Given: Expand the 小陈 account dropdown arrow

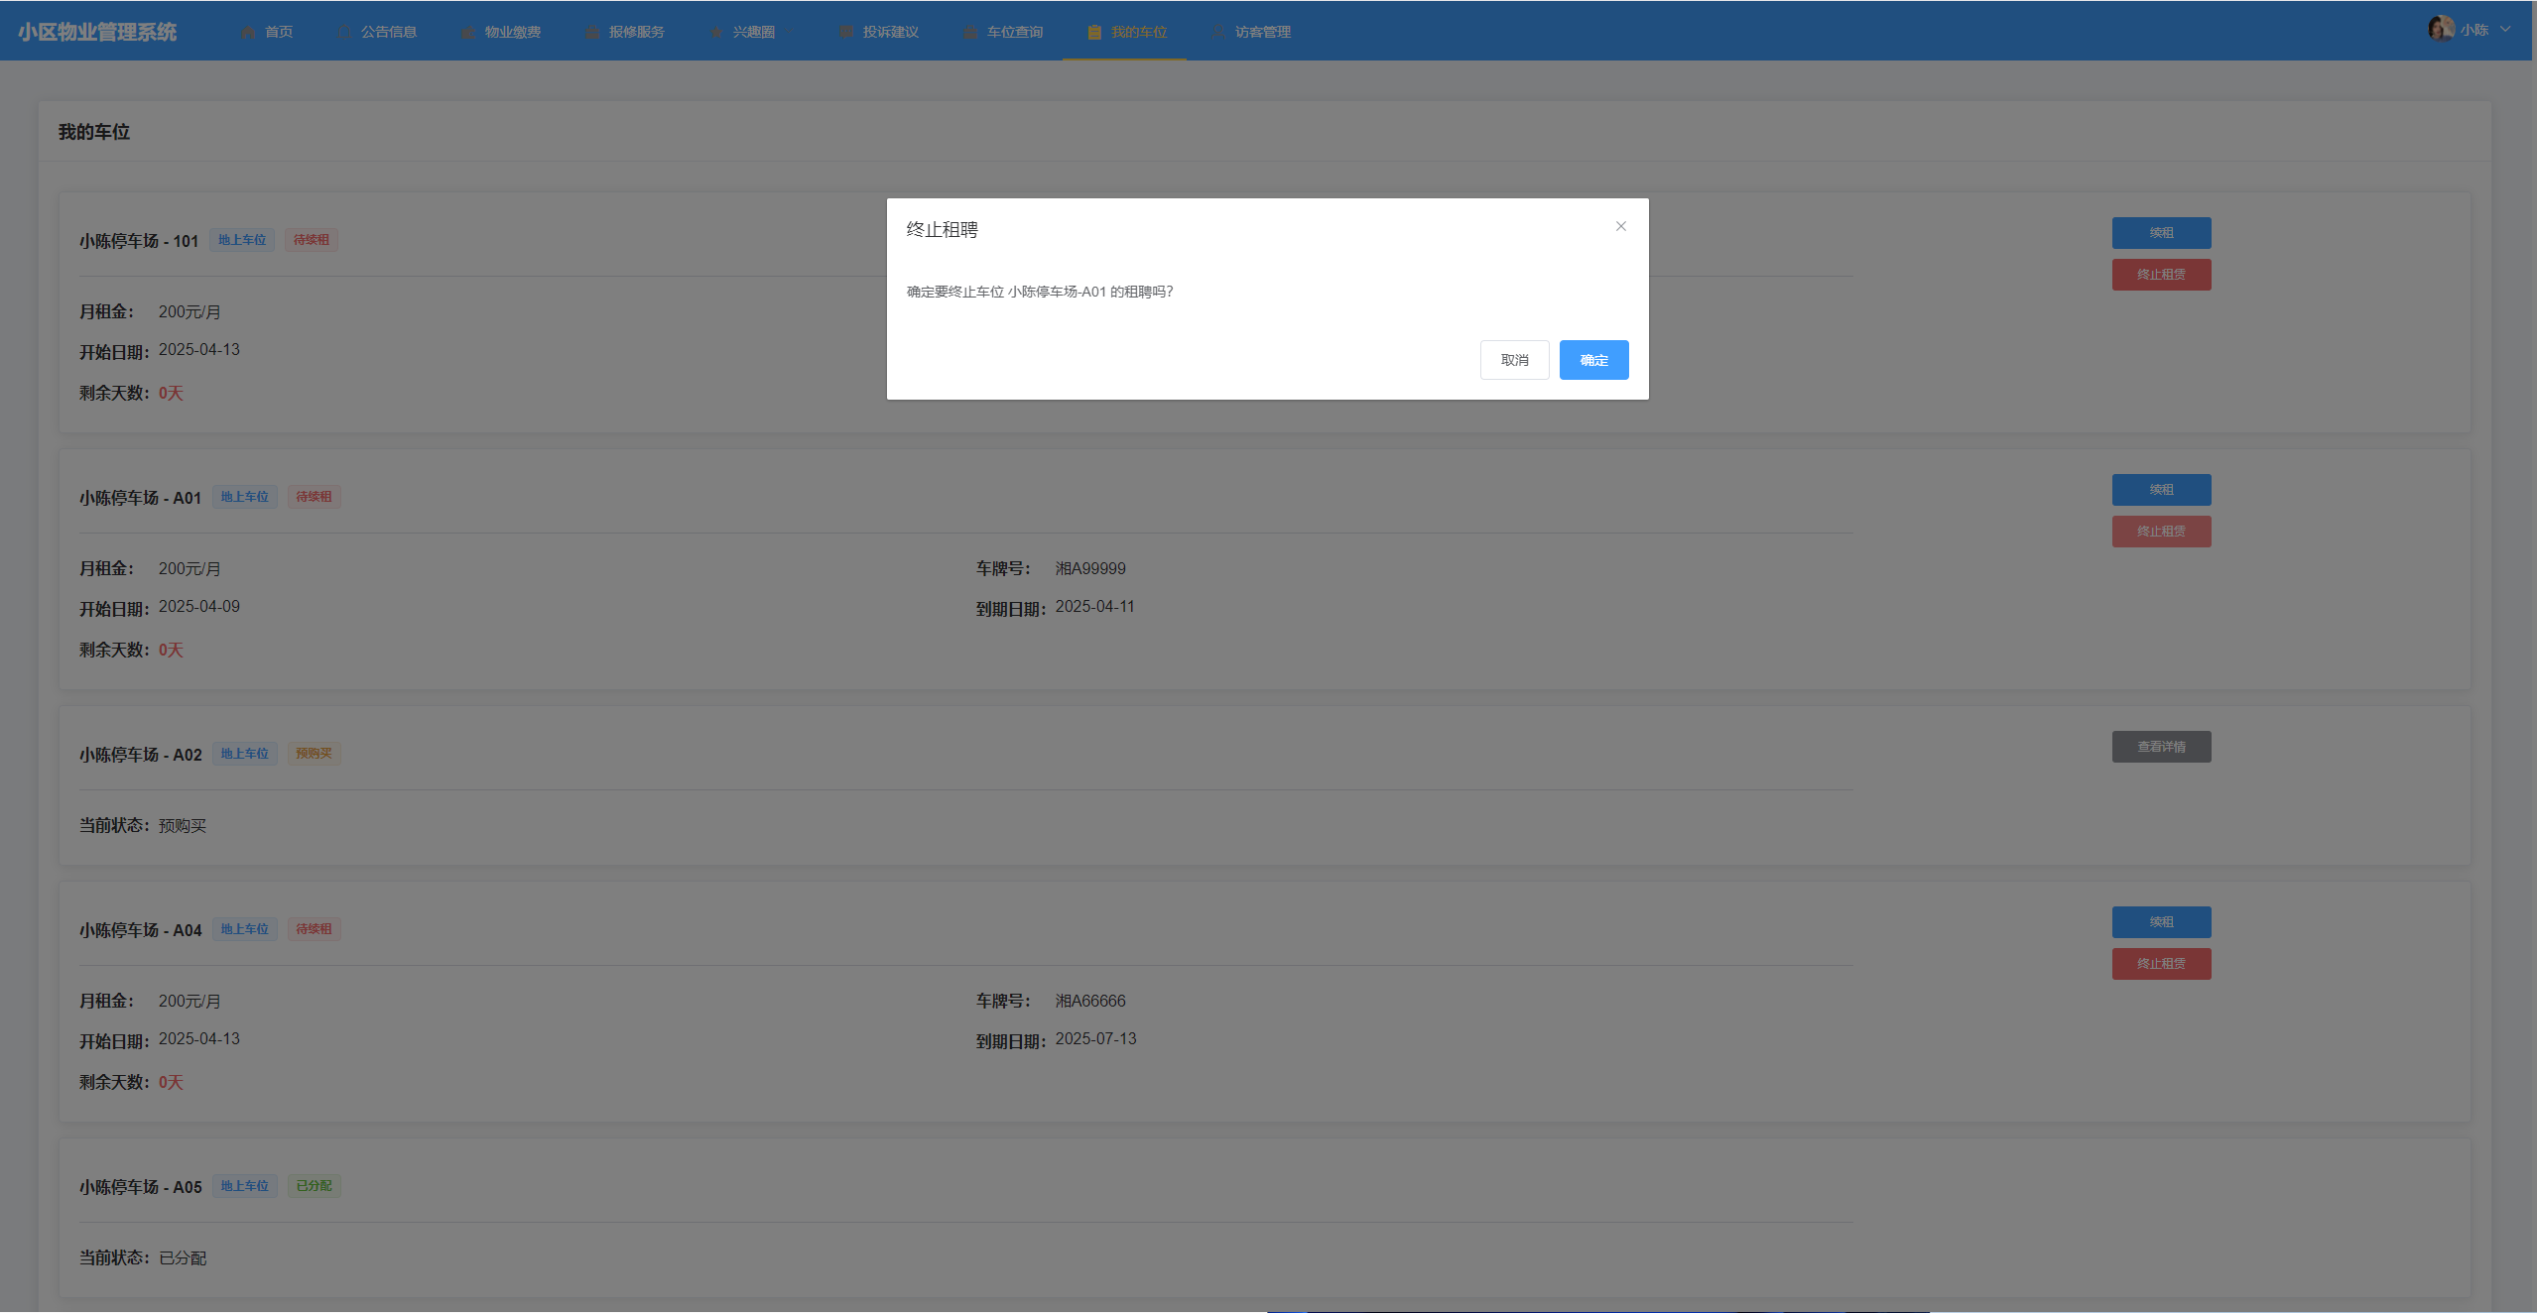Looking at the screenshot, I should pos(2505,30).
